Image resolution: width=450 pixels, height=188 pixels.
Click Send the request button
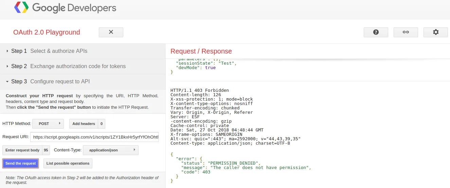tap(21, 163)
